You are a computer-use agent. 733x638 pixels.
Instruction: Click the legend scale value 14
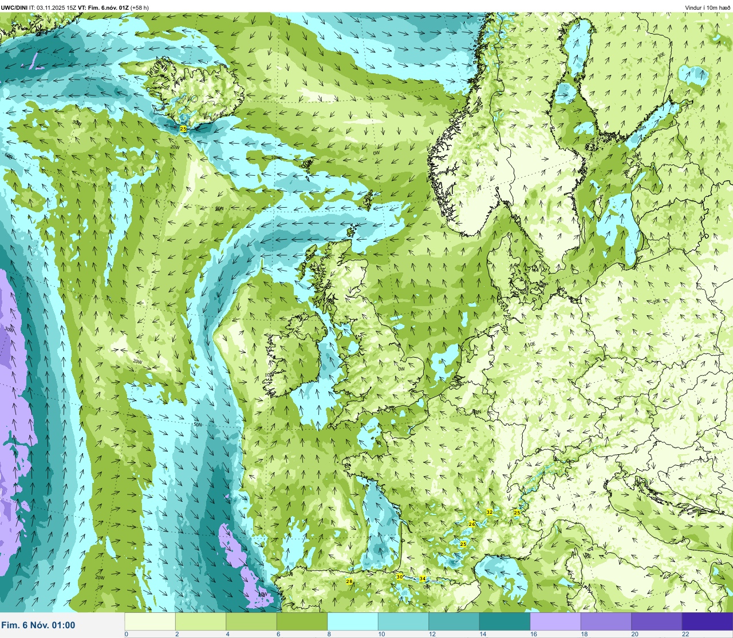pos(483,634)
